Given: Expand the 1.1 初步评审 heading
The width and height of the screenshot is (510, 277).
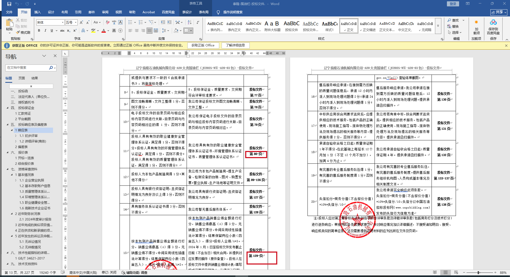Looking at the screenshot, I should 16,136.
